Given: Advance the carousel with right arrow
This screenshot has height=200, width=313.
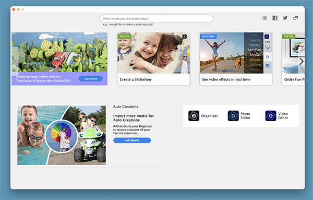Looking at the screenshot, I should 301,62.
